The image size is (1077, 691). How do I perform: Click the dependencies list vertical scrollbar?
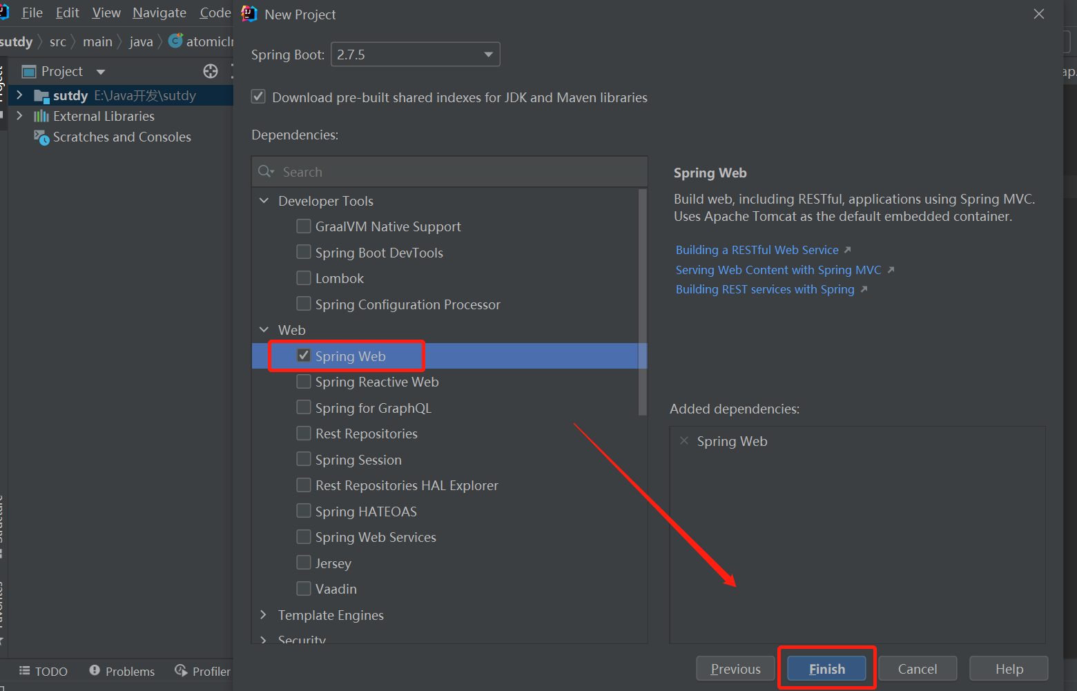[x=643, y=304]
